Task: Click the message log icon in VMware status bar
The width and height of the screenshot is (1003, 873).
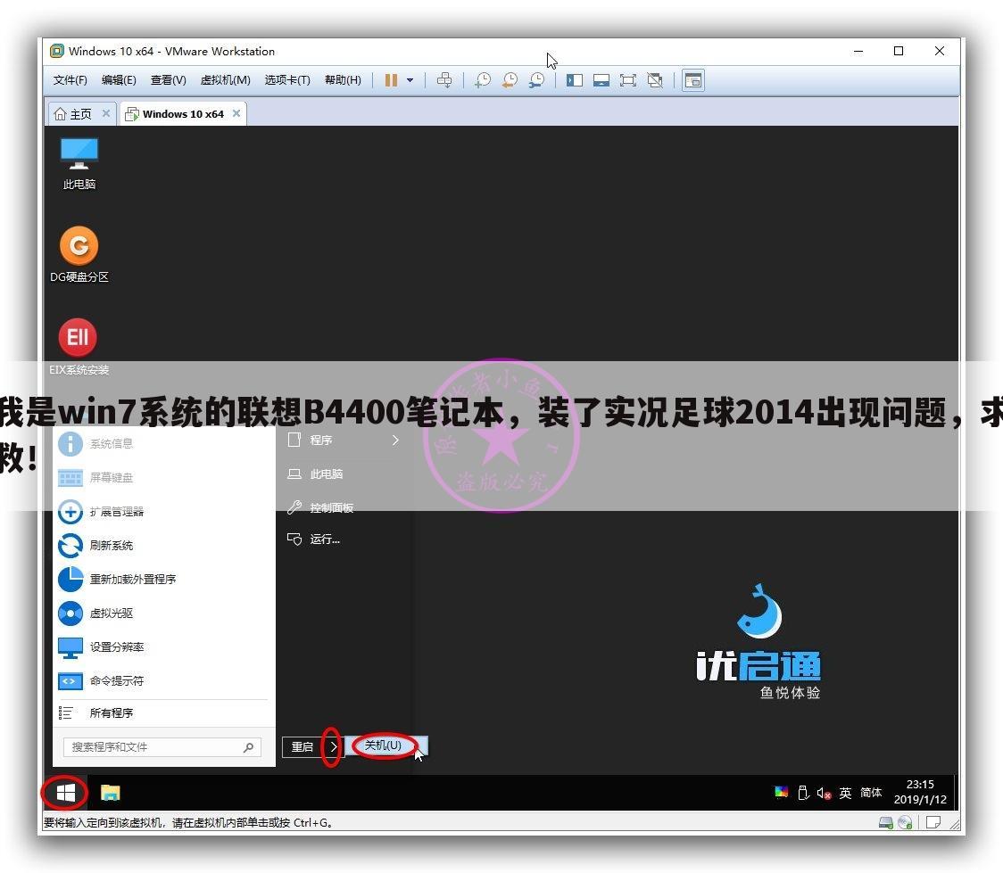Action: point(933,822)
